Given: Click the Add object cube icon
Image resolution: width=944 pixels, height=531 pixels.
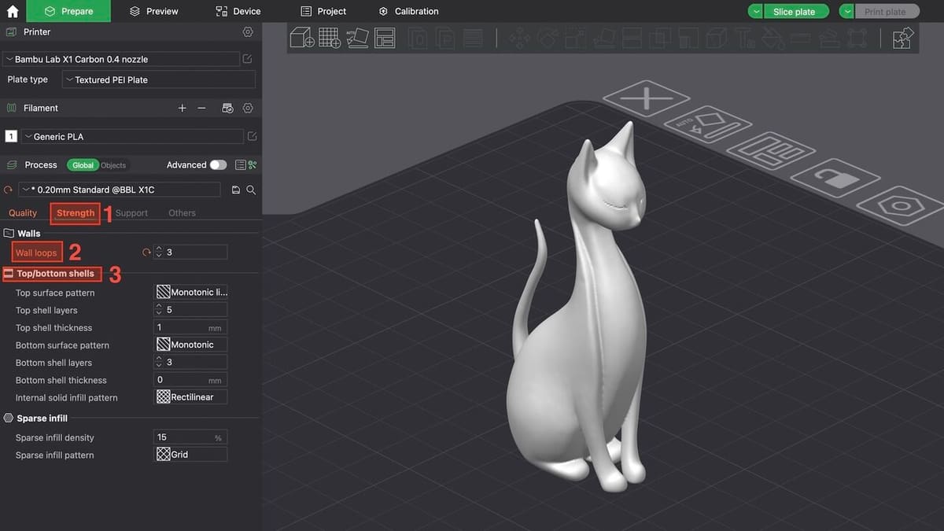Looking at the screenshot, I should [302, 38].
